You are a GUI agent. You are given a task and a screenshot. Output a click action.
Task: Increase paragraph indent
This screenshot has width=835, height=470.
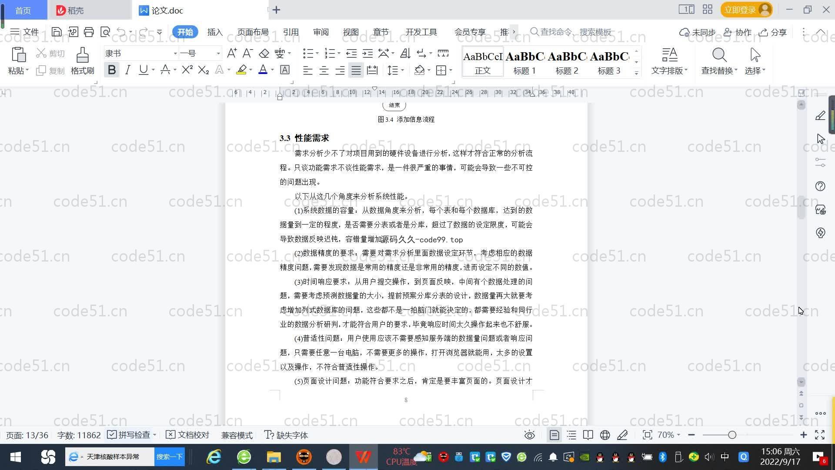[367, 53]
